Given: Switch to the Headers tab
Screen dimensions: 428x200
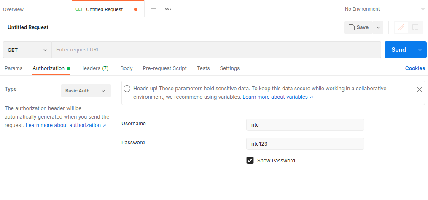Looking at the screenshot, I should (94, 68).
